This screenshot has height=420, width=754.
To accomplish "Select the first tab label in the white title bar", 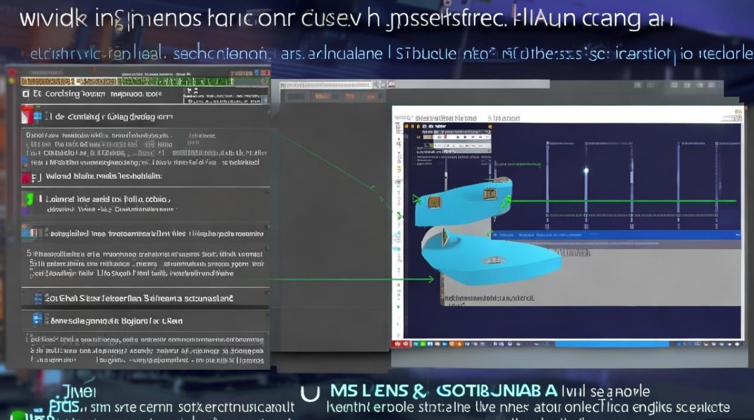I will [446, 119].
